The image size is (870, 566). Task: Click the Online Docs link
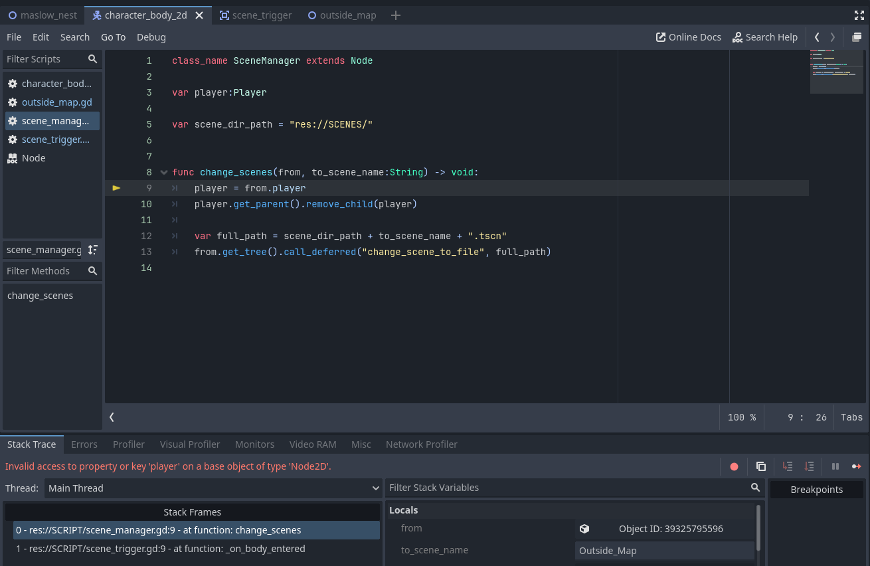coord(689,37)
